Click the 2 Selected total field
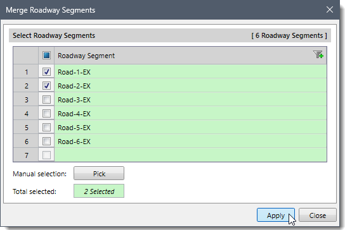Viewport: 345px width, 230px height. point(99,191)
